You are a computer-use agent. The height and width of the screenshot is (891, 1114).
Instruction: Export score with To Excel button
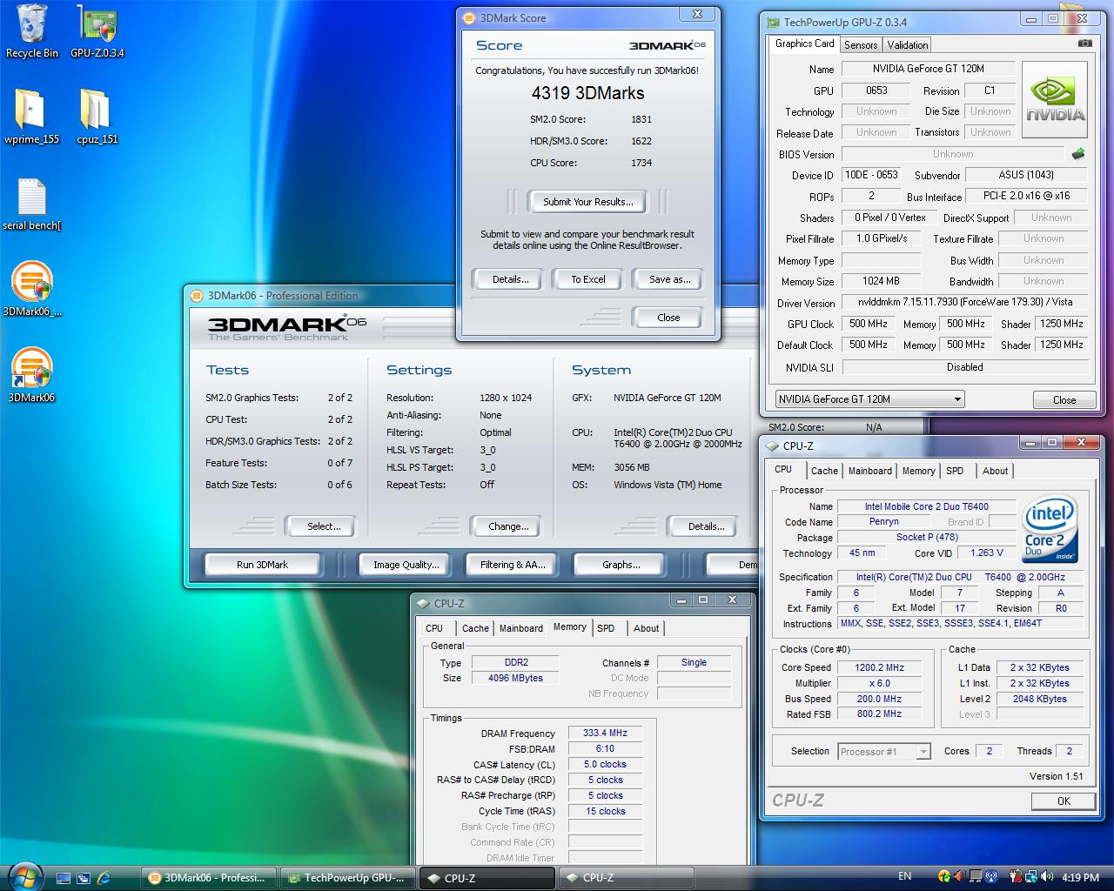588,279
